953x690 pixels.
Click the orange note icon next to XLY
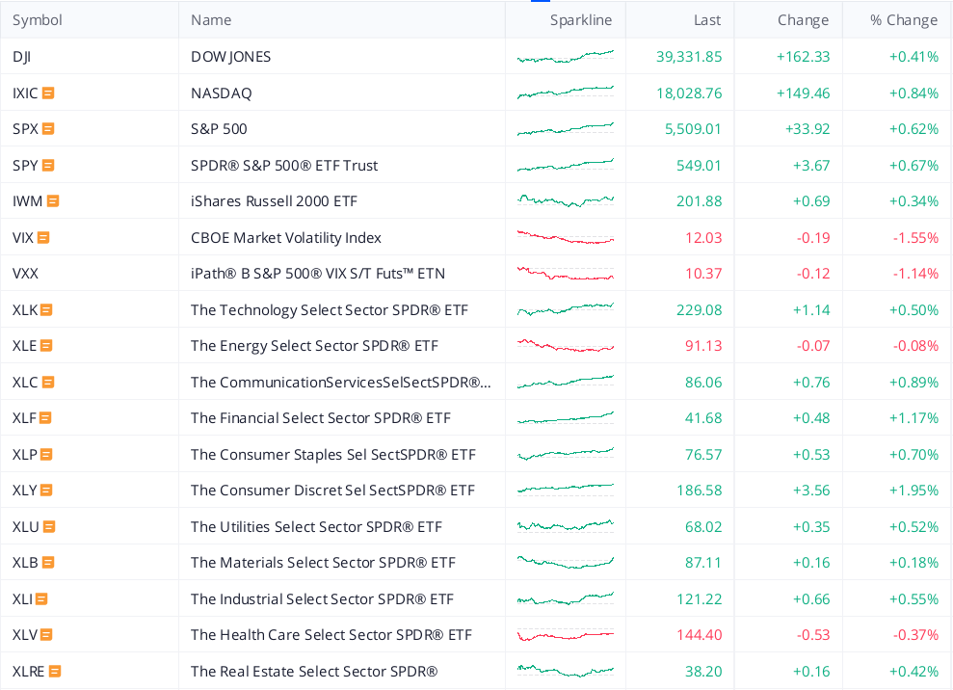tap(46, 490)
